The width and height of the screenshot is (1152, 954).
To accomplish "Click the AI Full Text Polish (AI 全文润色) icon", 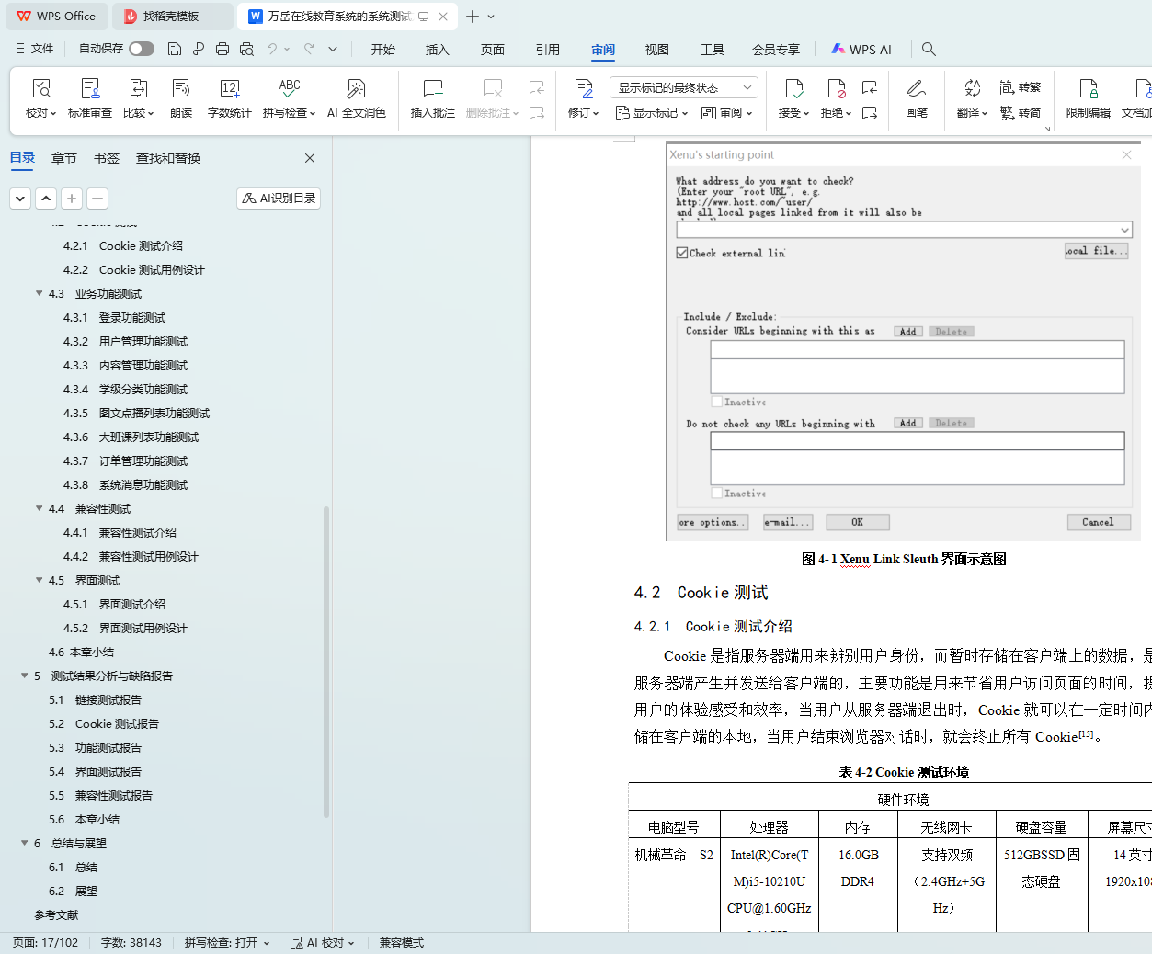I will click(x=356, y=97).
